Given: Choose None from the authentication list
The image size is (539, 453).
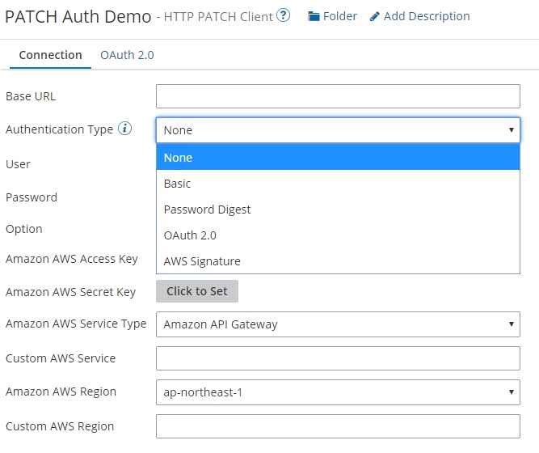Looking at the screenshot, I should coord(337,158).
